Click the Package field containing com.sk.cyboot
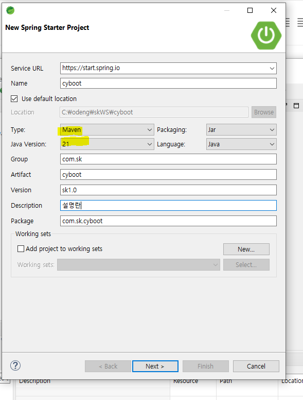The width and height of the screenshot is (303, 400). (x=168, y=221)
